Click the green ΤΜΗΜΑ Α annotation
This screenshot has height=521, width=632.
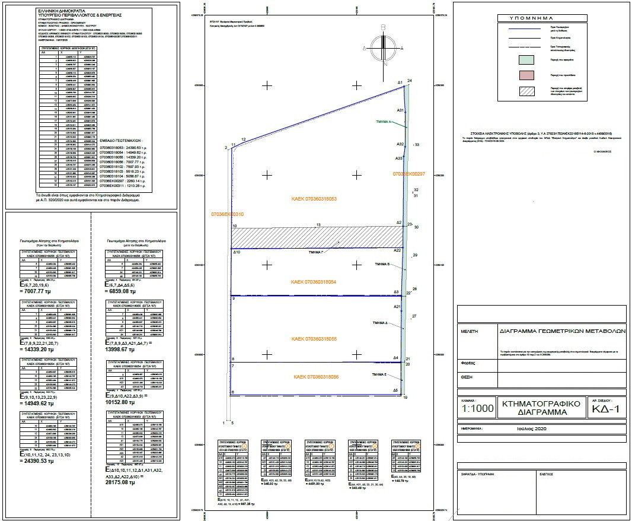point(384,122)
